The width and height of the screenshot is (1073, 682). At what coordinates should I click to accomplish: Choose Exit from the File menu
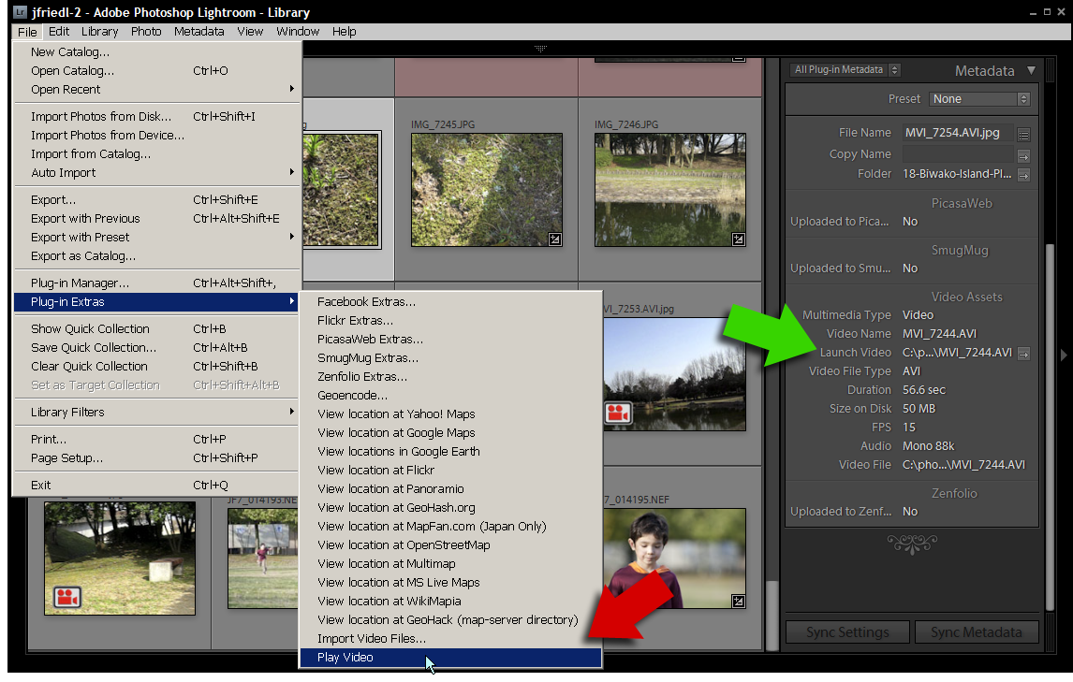coord(157,485)
